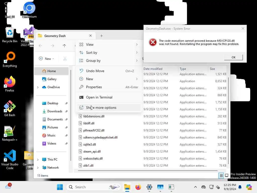Select steam_api.dll file
Screen dimensions: 257x193
coord(92,152)
